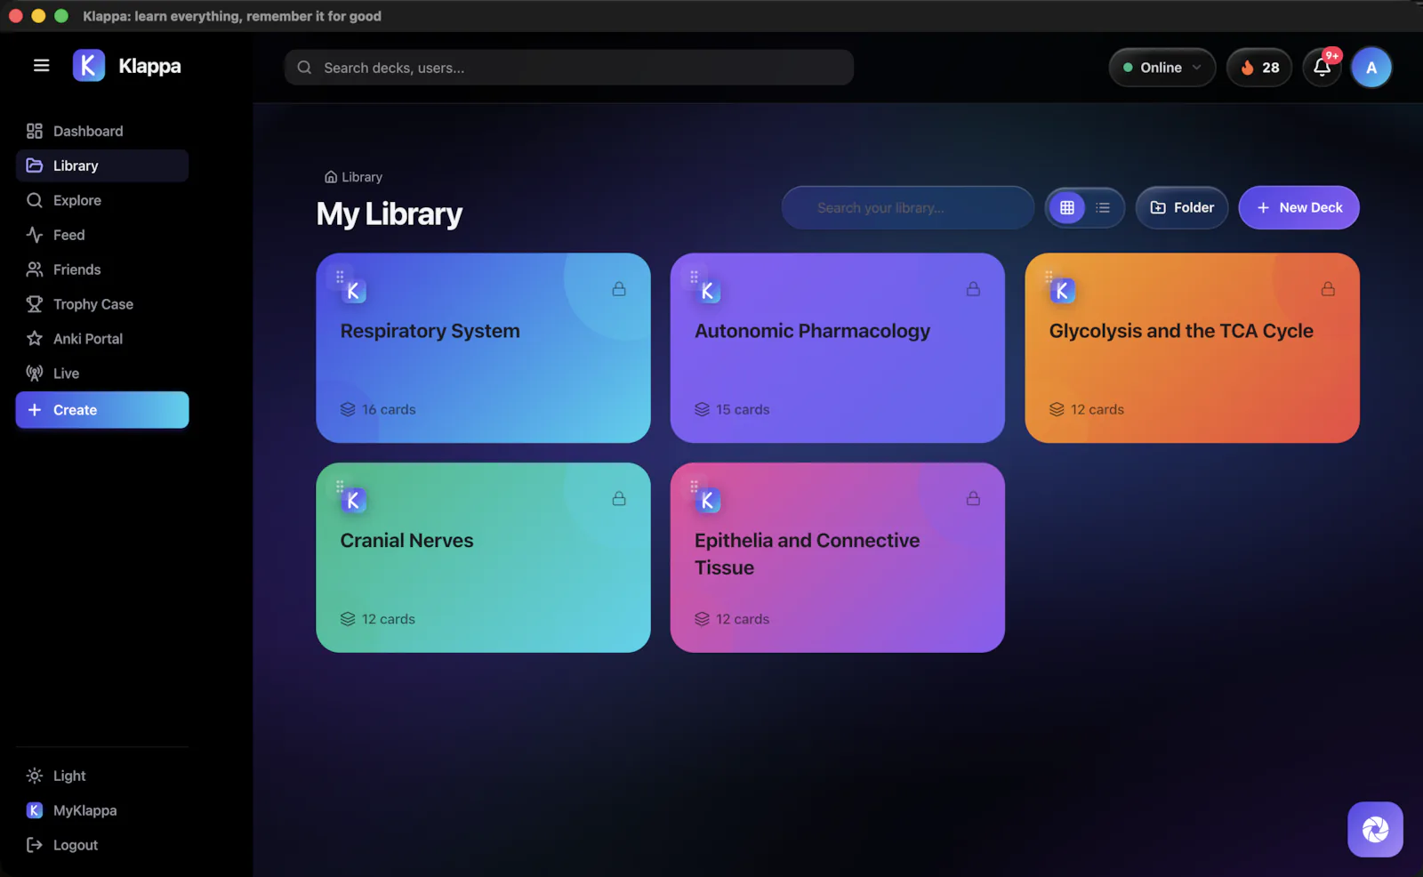Click drag handle on Cranial Nerves deck
This screenshot has width=1423, height=877.
click(x=340, y=487)
